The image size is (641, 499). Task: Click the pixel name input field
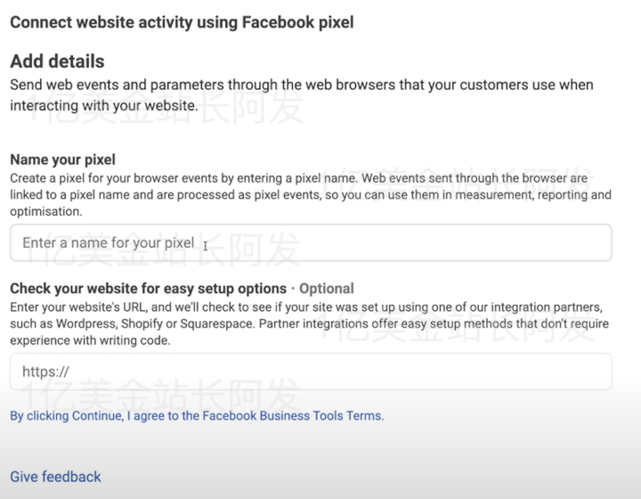click(311, 242)
